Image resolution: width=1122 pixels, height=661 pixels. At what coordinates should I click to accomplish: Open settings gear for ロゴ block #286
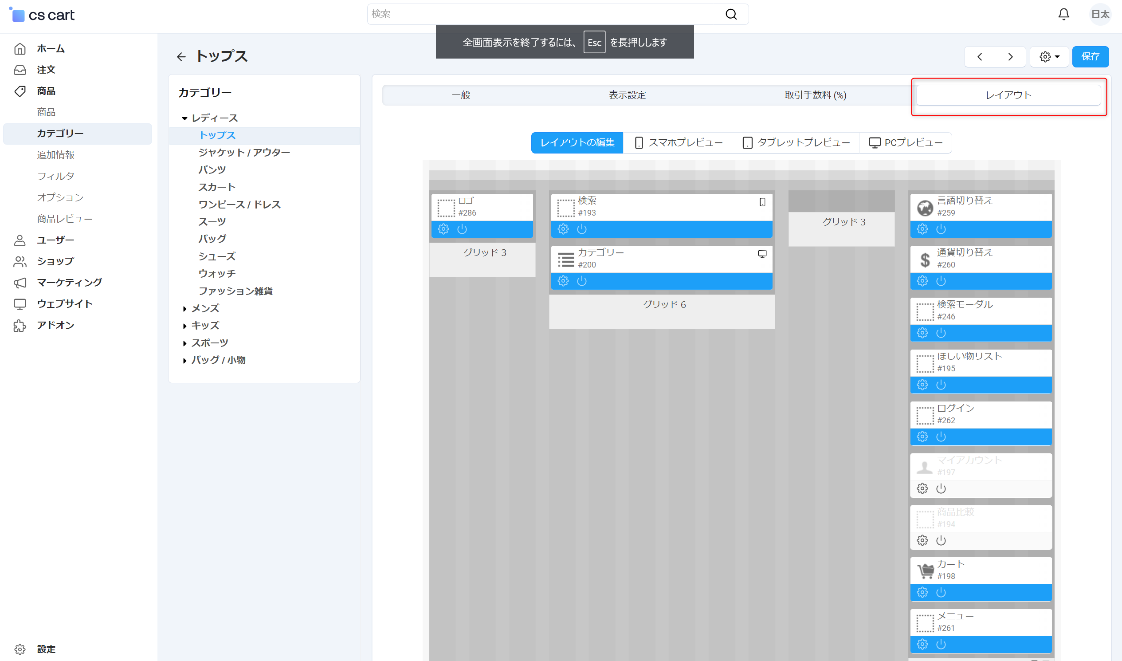coord(443,229)
